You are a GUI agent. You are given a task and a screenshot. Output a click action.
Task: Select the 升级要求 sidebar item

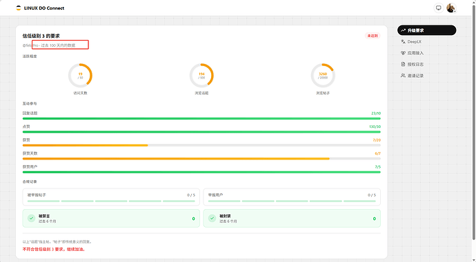tap(426, 30)
